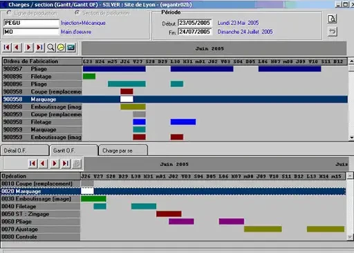
Task: Select Ligne de production radio button
Action: coord(9,13)
